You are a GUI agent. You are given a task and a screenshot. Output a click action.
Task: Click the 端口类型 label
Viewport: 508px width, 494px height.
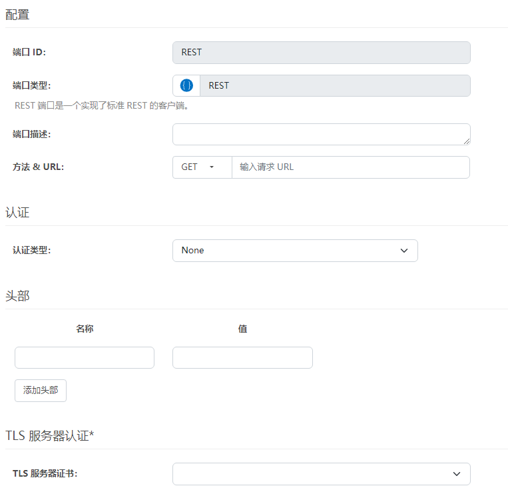[x=32, y=85]
